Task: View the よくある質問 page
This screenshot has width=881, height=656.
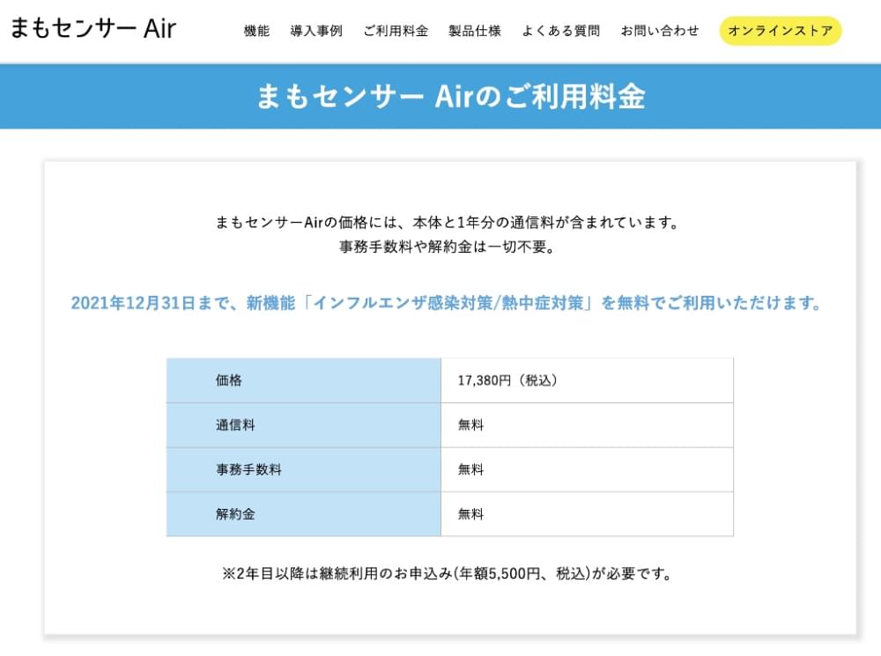Action: click(560, 31)
